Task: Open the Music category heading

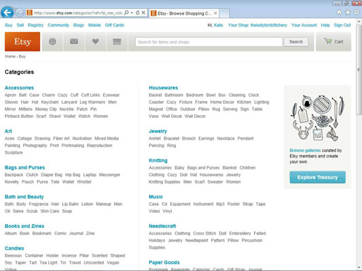Action: [x=156, y=196]
